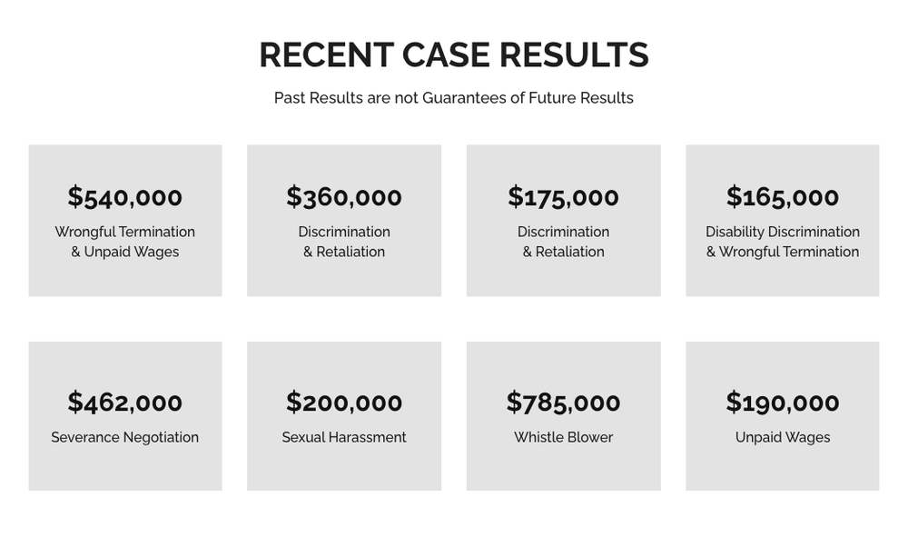Open the Unpaid Wages label
Screen dimensions: 908x547
(783, 437)
